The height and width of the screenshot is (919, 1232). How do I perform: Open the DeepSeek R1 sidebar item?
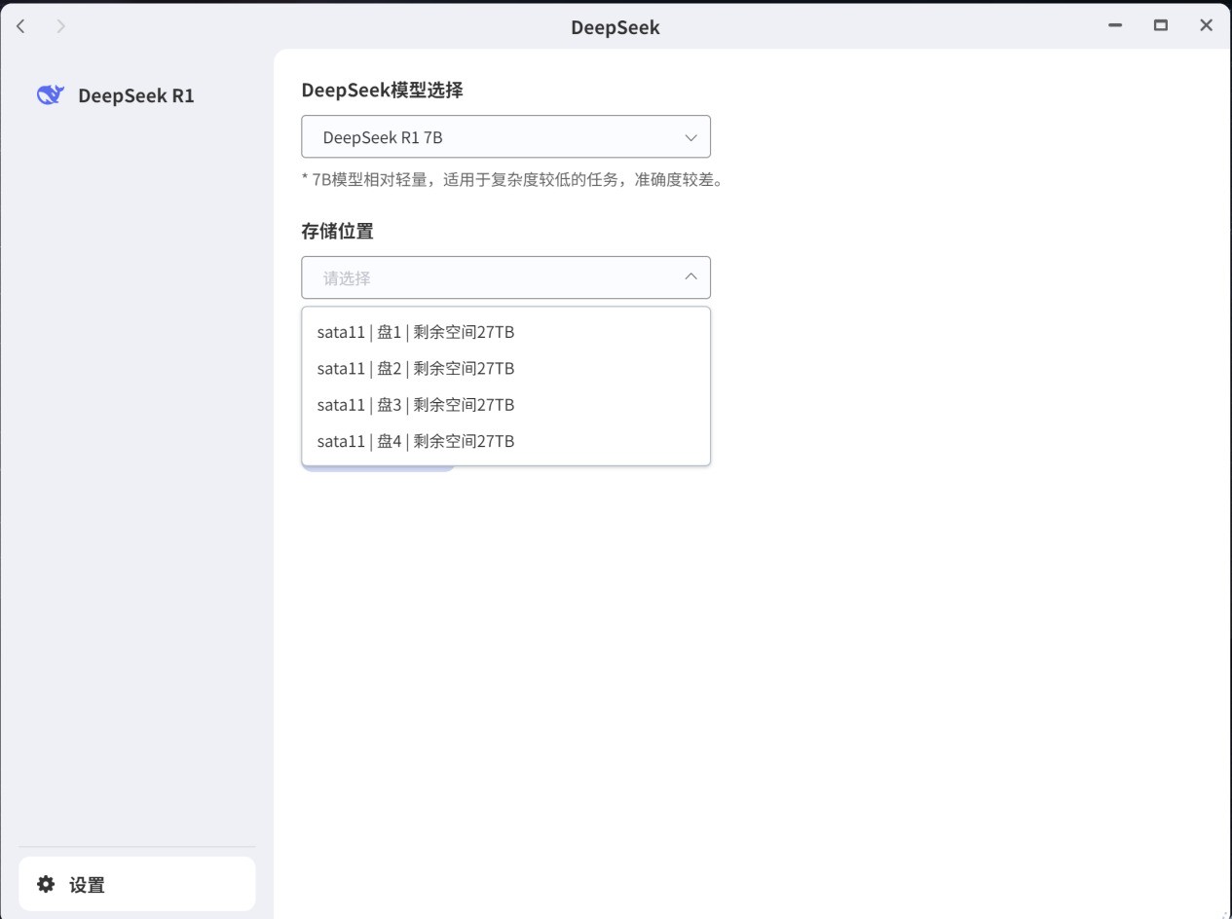[136, 95]
